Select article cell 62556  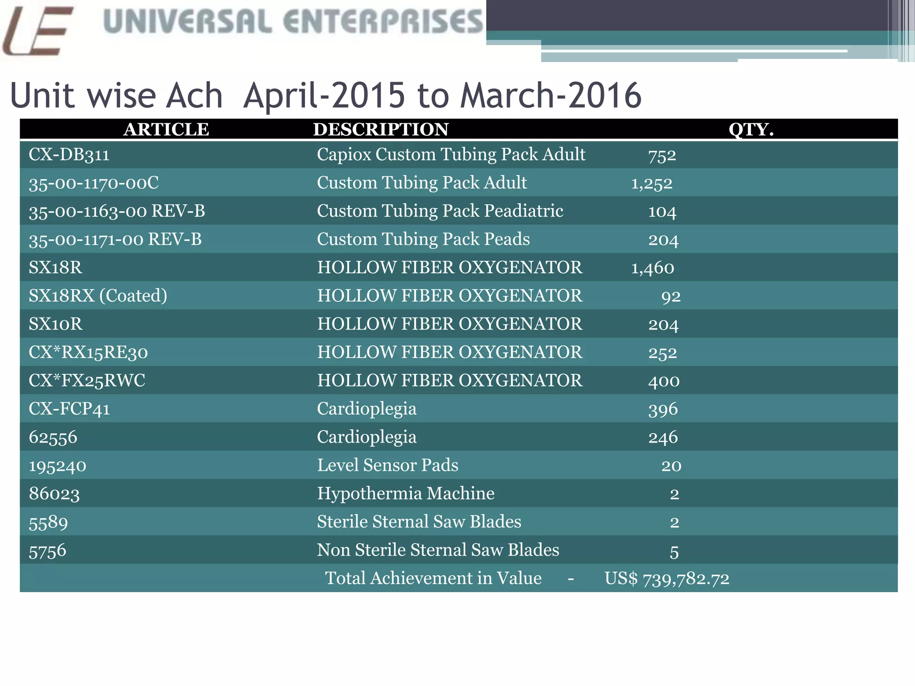[x=53, y=437]
